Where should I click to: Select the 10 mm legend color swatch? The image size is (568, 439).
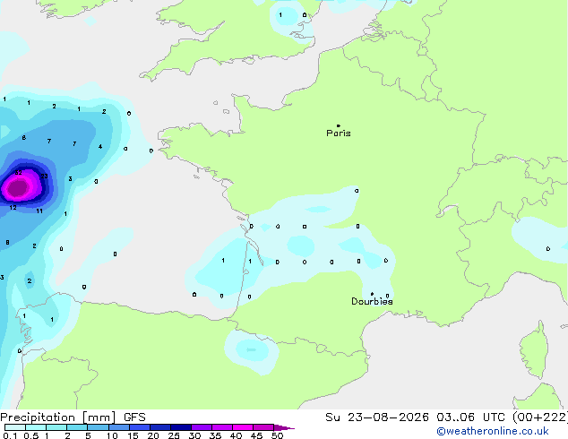tap(118, 427)
